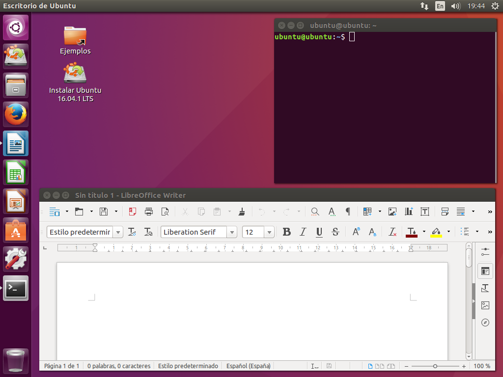The width and height of the screenshot is (503, 377).
Task: Open the font size 12 dropdown
Action: click(x=270, y=232)
